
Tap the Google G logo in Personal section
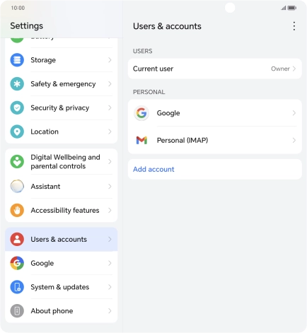[x=141, y=113]
